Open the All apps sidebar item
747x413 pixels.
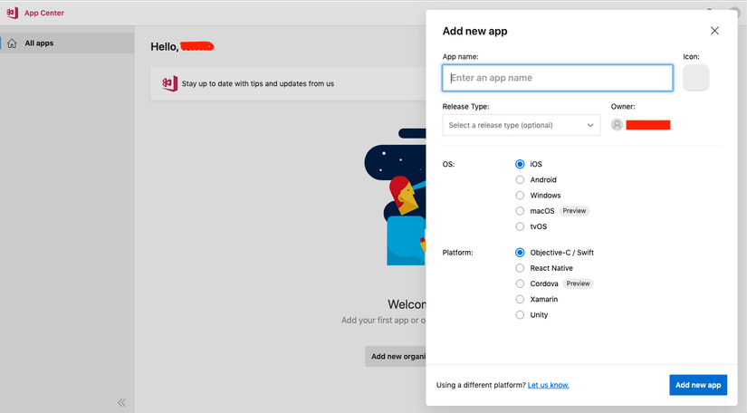click(x=39, y=43)
